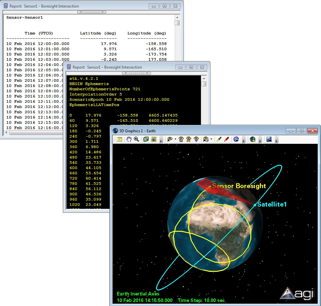The height and width of the screenshot is (306, 321).
Task: Click altitude value 6600.640229
Action: (x=163, y=120)
